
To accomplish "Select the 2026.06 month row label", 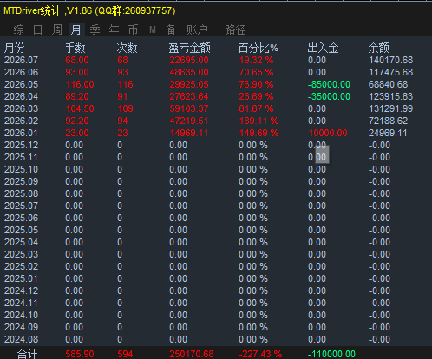I will pos(21,72).
